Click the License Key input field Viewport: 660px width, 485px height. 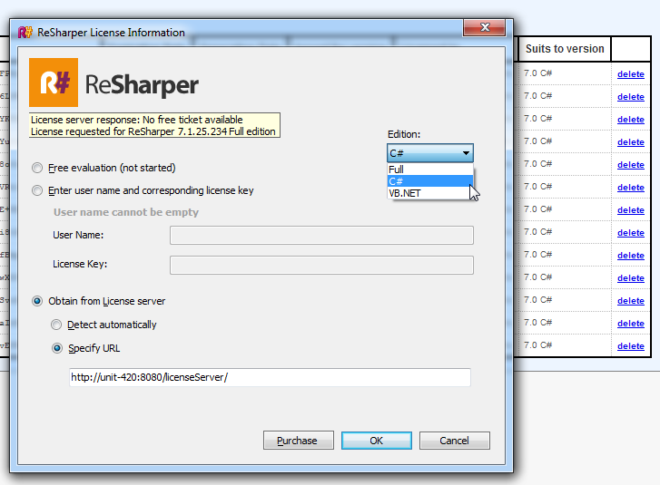[321, 266]
